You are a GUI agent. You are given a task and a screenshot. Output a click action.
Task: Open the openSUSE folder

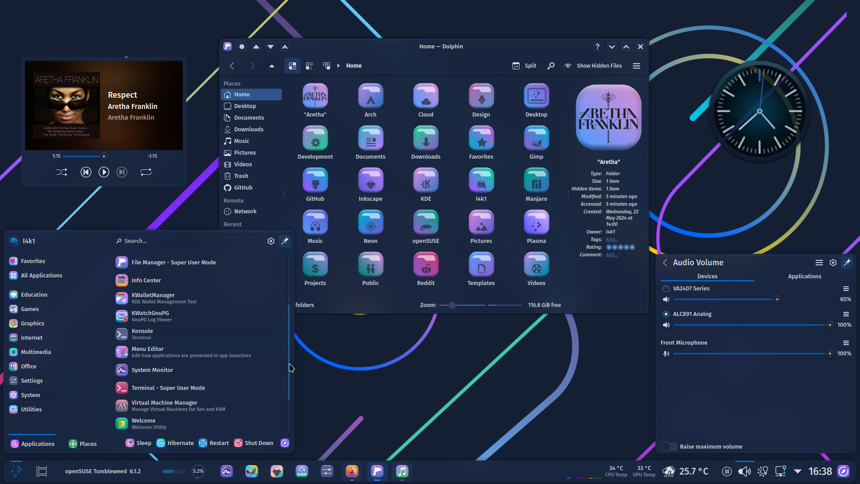pos(426,227)
